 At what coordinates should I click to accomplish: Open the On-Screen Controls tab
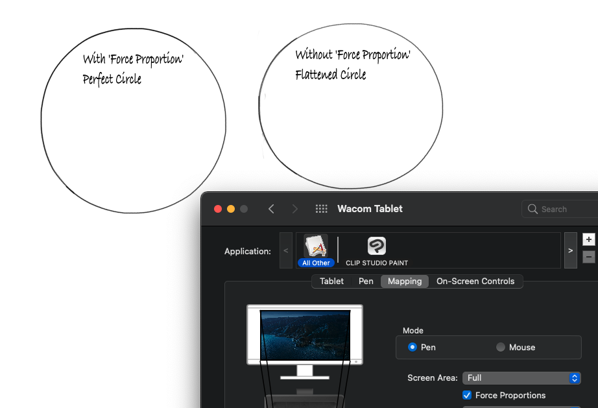pos(476,281)
